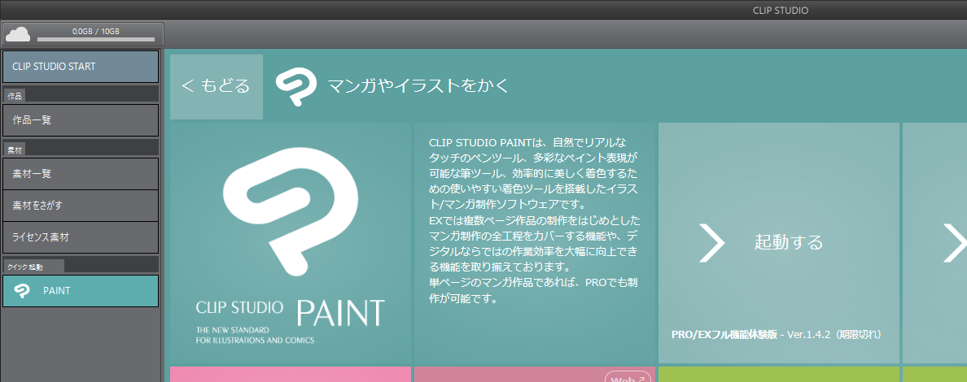The width and height of the screenshot is (967, 382).
Task: Open CLIP STUDIO START page
Action: coord(81,67)
